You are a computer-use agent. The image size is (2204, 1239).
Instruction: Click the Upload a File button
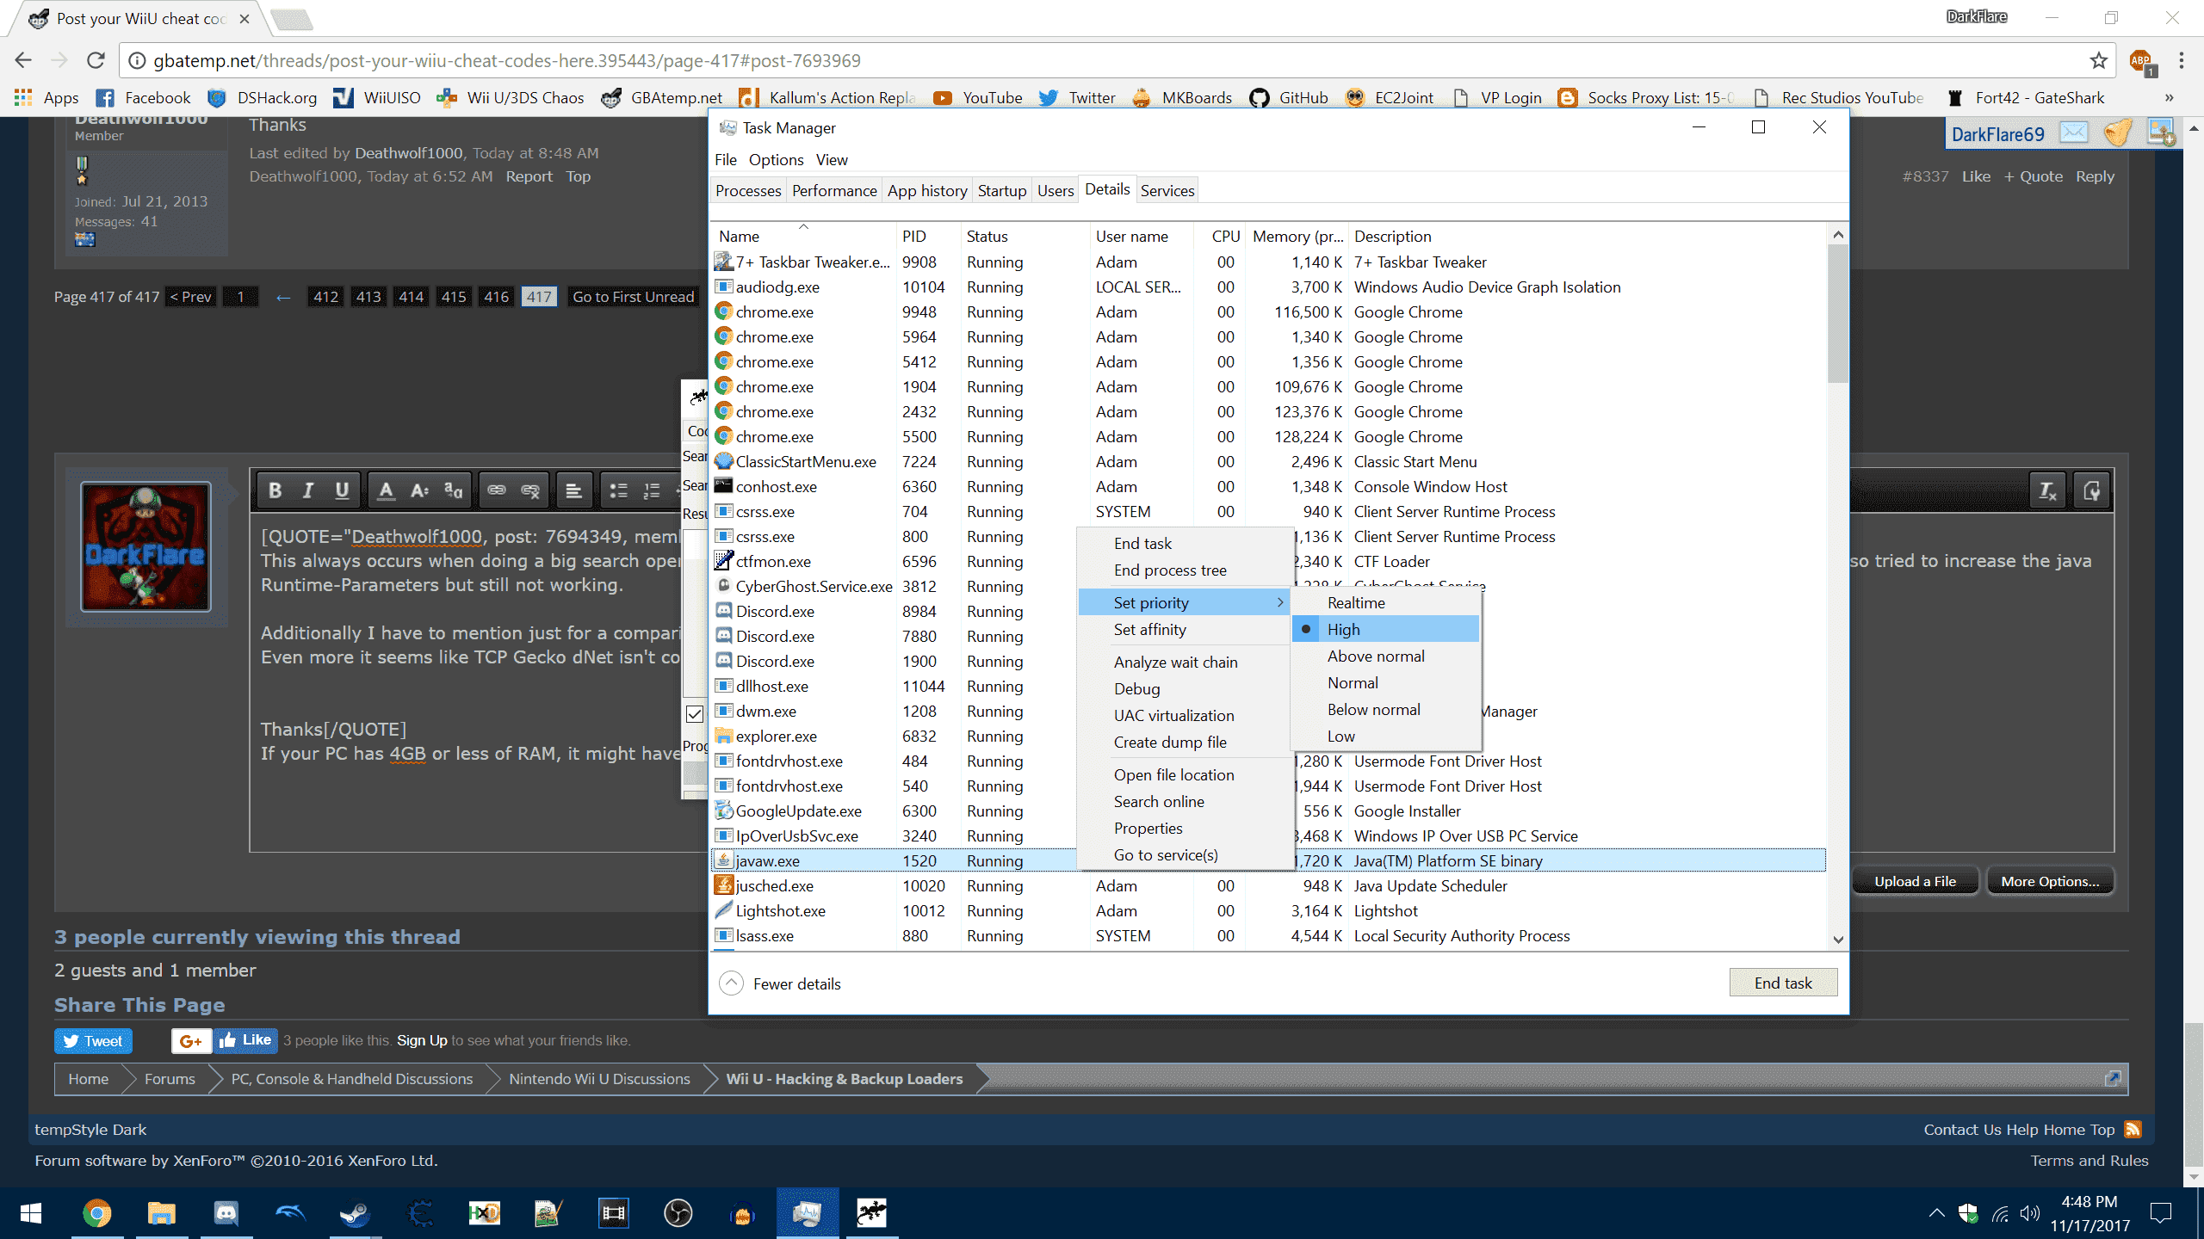(x=1915, y=881)
